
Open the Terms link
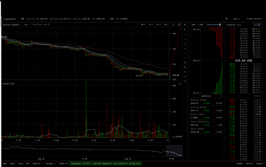[20, 164]
